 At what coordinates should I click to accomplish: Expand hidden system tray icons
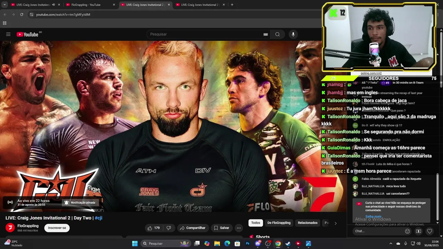pyautogui.click(x=391, y=243)
